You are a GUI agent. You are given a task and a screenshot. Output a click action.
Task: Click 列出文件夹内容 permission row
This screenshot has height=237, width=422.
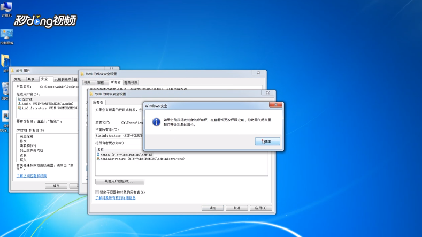tap(32, 150)
